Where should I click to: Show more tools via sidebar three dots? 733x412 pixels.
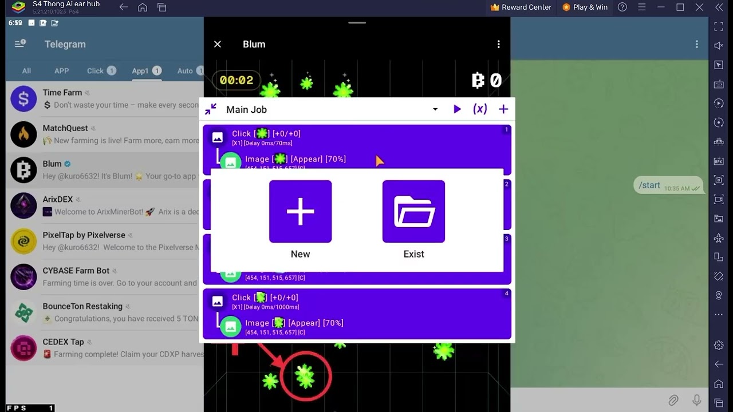tap(719, 314)
